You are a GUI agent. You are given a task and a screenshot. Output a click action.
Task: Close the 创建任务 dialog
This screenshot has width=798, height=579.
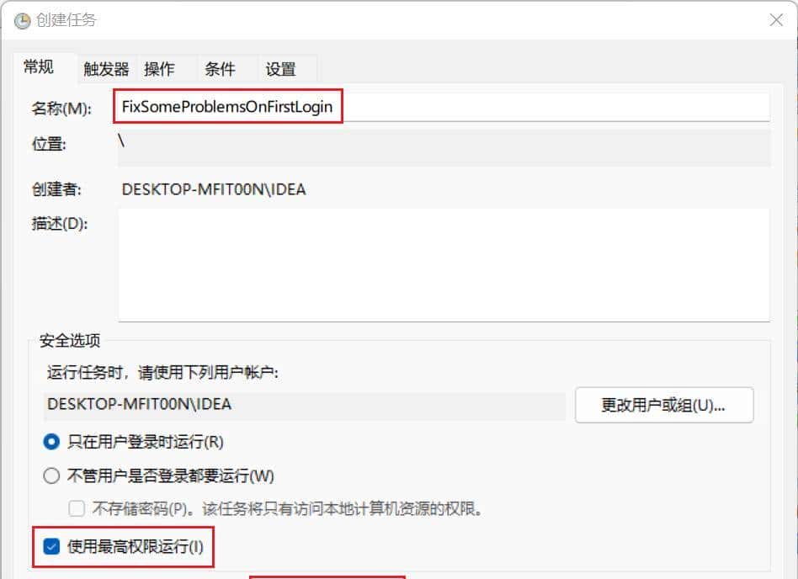click(x=777, y=19)
